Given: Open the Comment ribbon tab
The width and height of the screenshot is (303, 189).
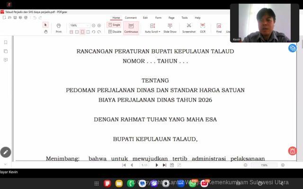Looking at the screenshot, I should pos(131,17).
